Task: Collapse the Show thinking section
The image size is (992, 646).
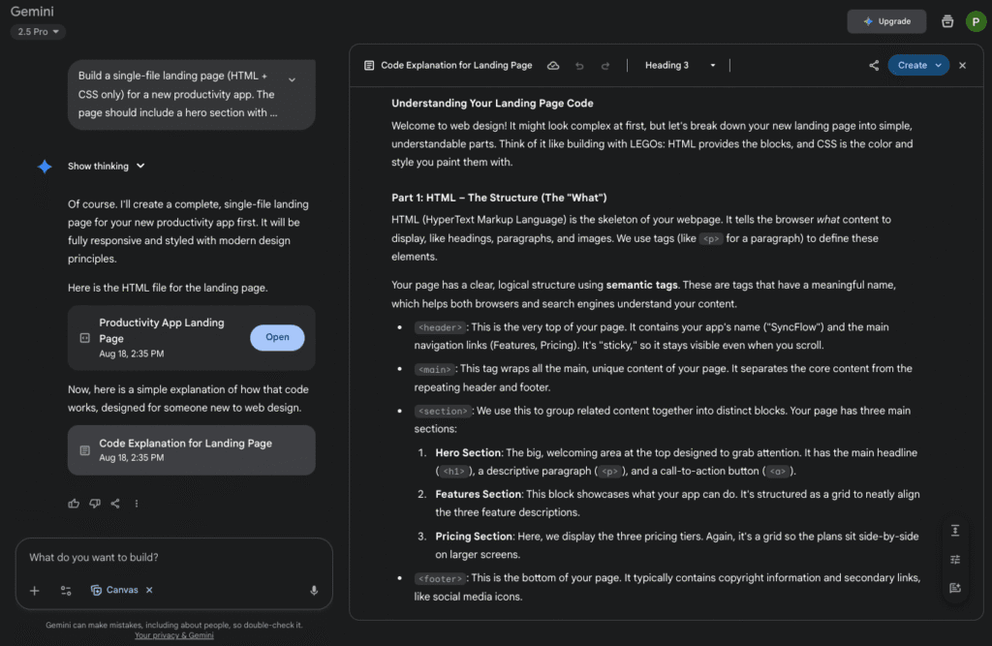Action: point(106,166)
